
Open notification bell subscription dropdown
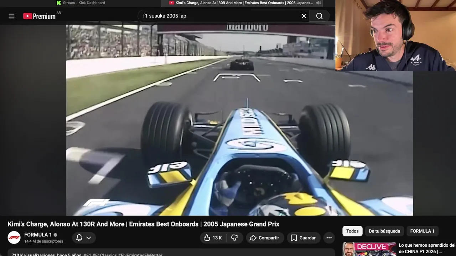(x=84, y=238)
